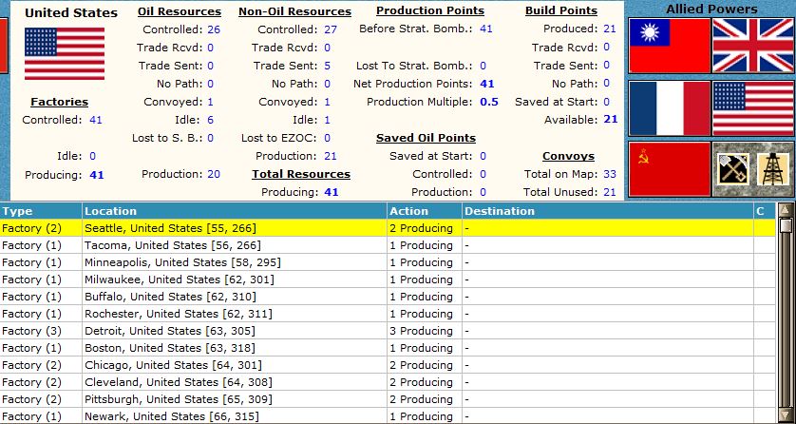796x424 pixels.
Task: Select the Buffalo, United States factory row
Action: click(388, 297)
